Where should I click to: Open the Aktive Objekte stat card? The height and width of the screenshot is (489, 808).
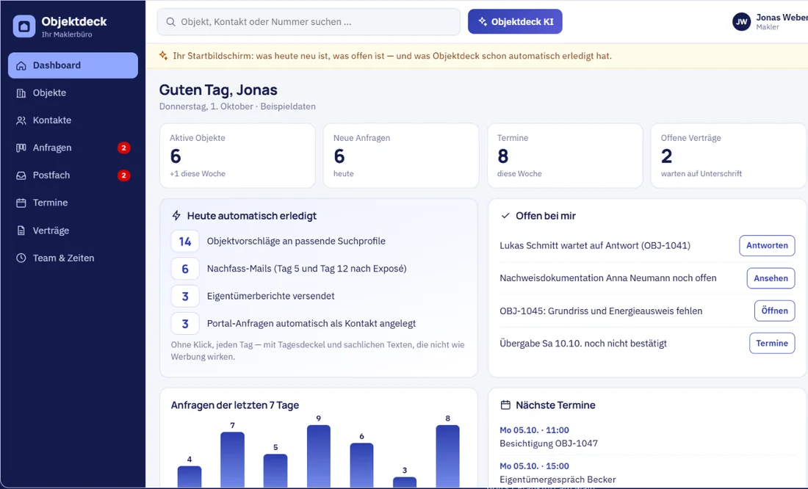(237, 156)
